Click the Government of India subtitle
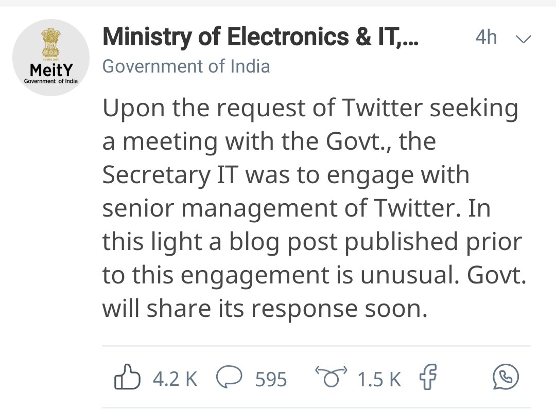The width and height of the screenshot is (556, 410). pyautogui.click(x=186, y=66)
